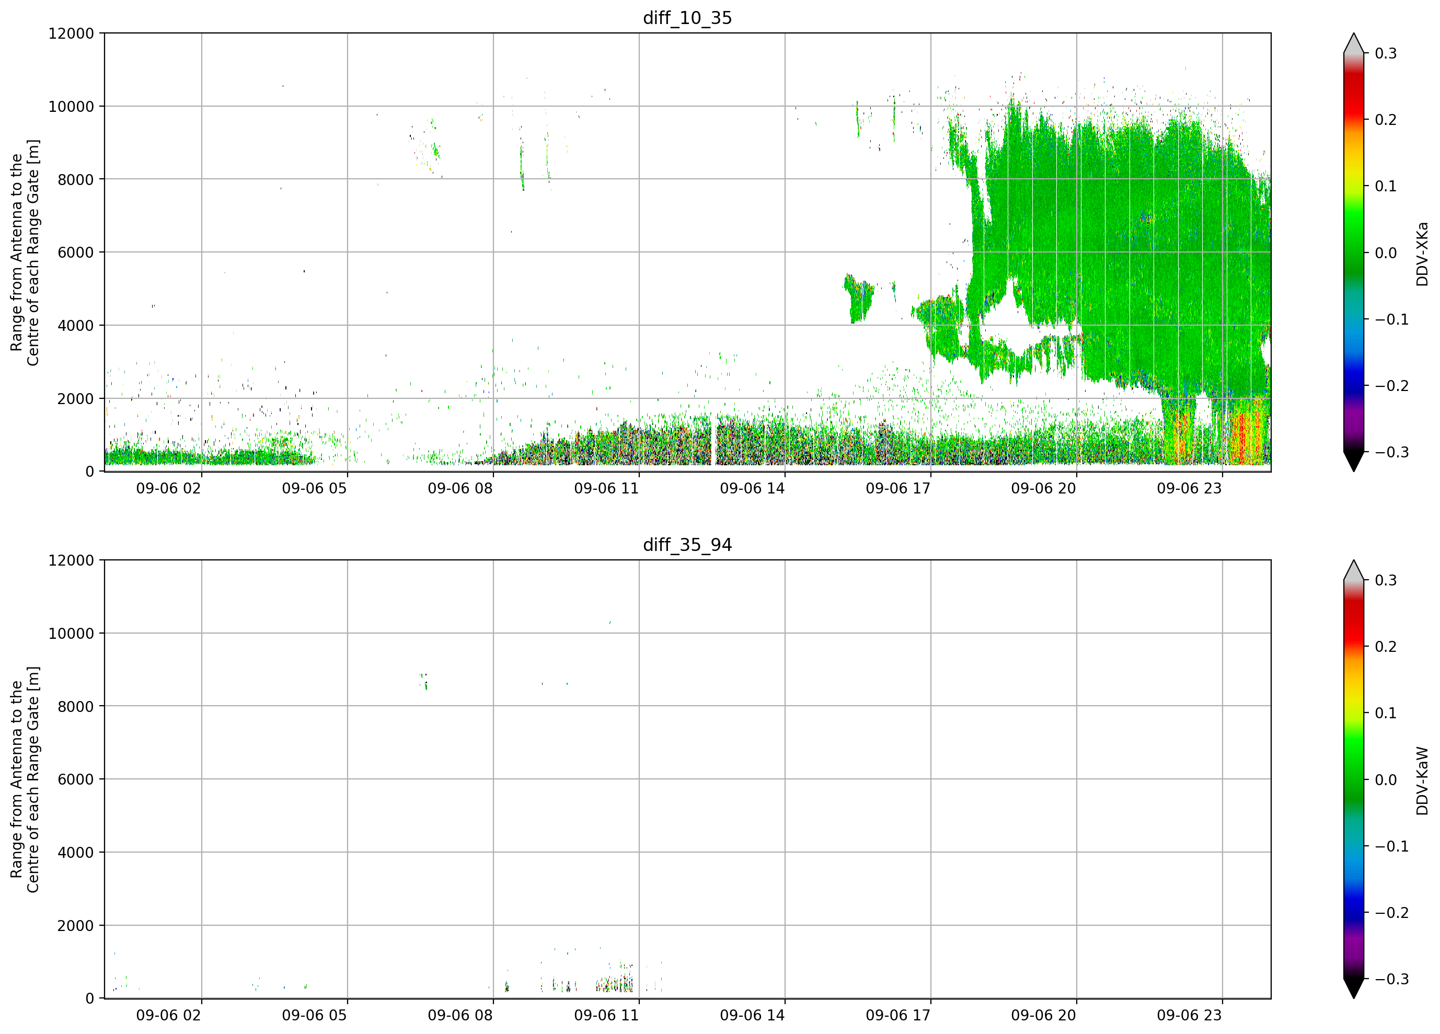The image size is (1440, 1034).
Task: Click the −0.1 label on DDV-XKa colorbar
Action: click(x=1392, y=319)
